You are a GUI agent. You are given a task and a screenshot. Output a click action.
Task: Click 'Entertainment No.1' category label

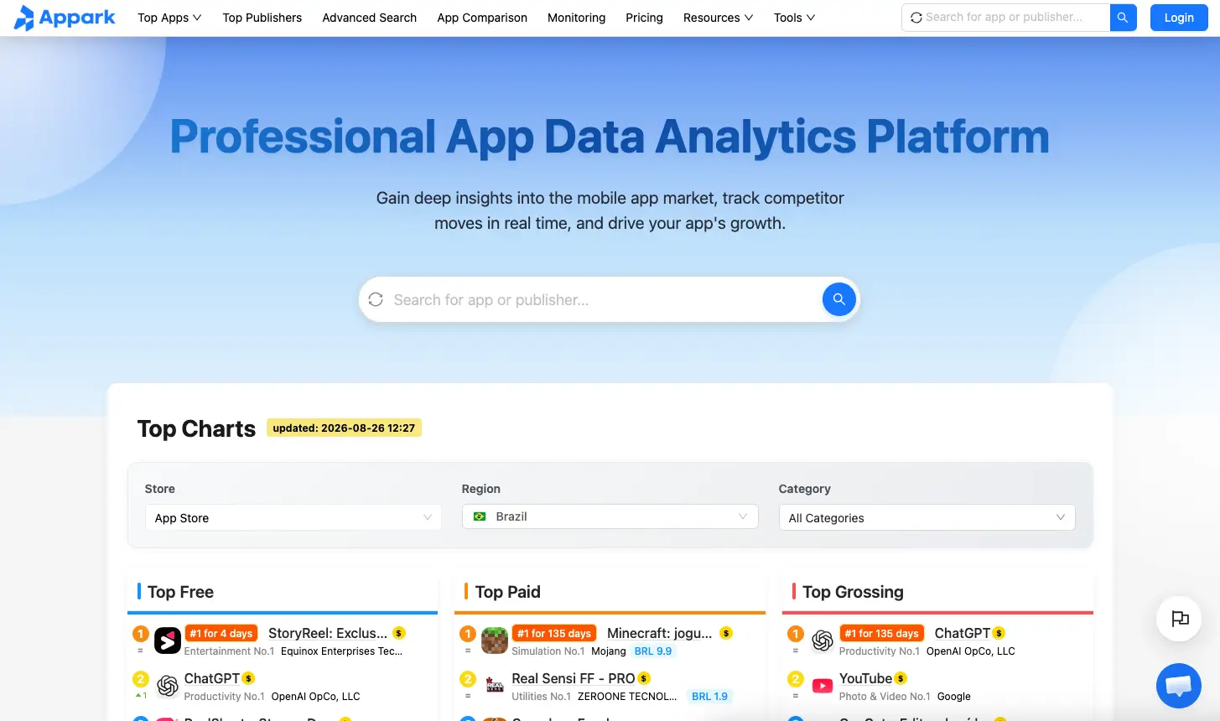pyautogui.click(x=229, y=651)
